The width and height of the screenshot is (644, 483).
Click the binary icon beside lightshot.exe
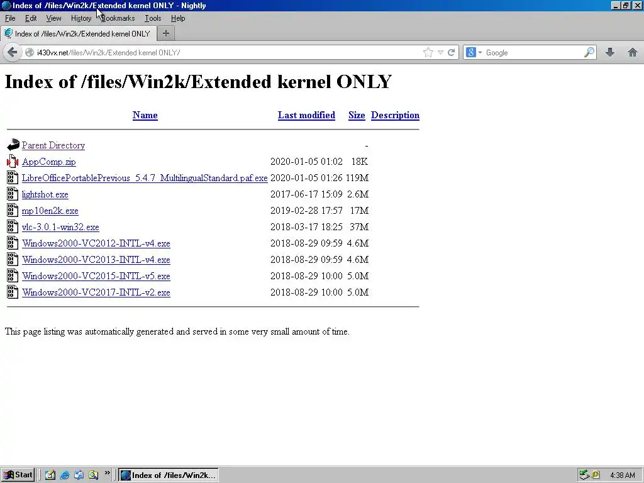coord(13,194)
